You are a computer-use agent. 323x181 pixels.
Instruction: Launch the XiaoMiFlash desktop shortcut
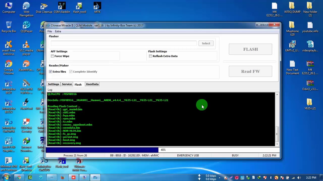(x=26, y=66)
